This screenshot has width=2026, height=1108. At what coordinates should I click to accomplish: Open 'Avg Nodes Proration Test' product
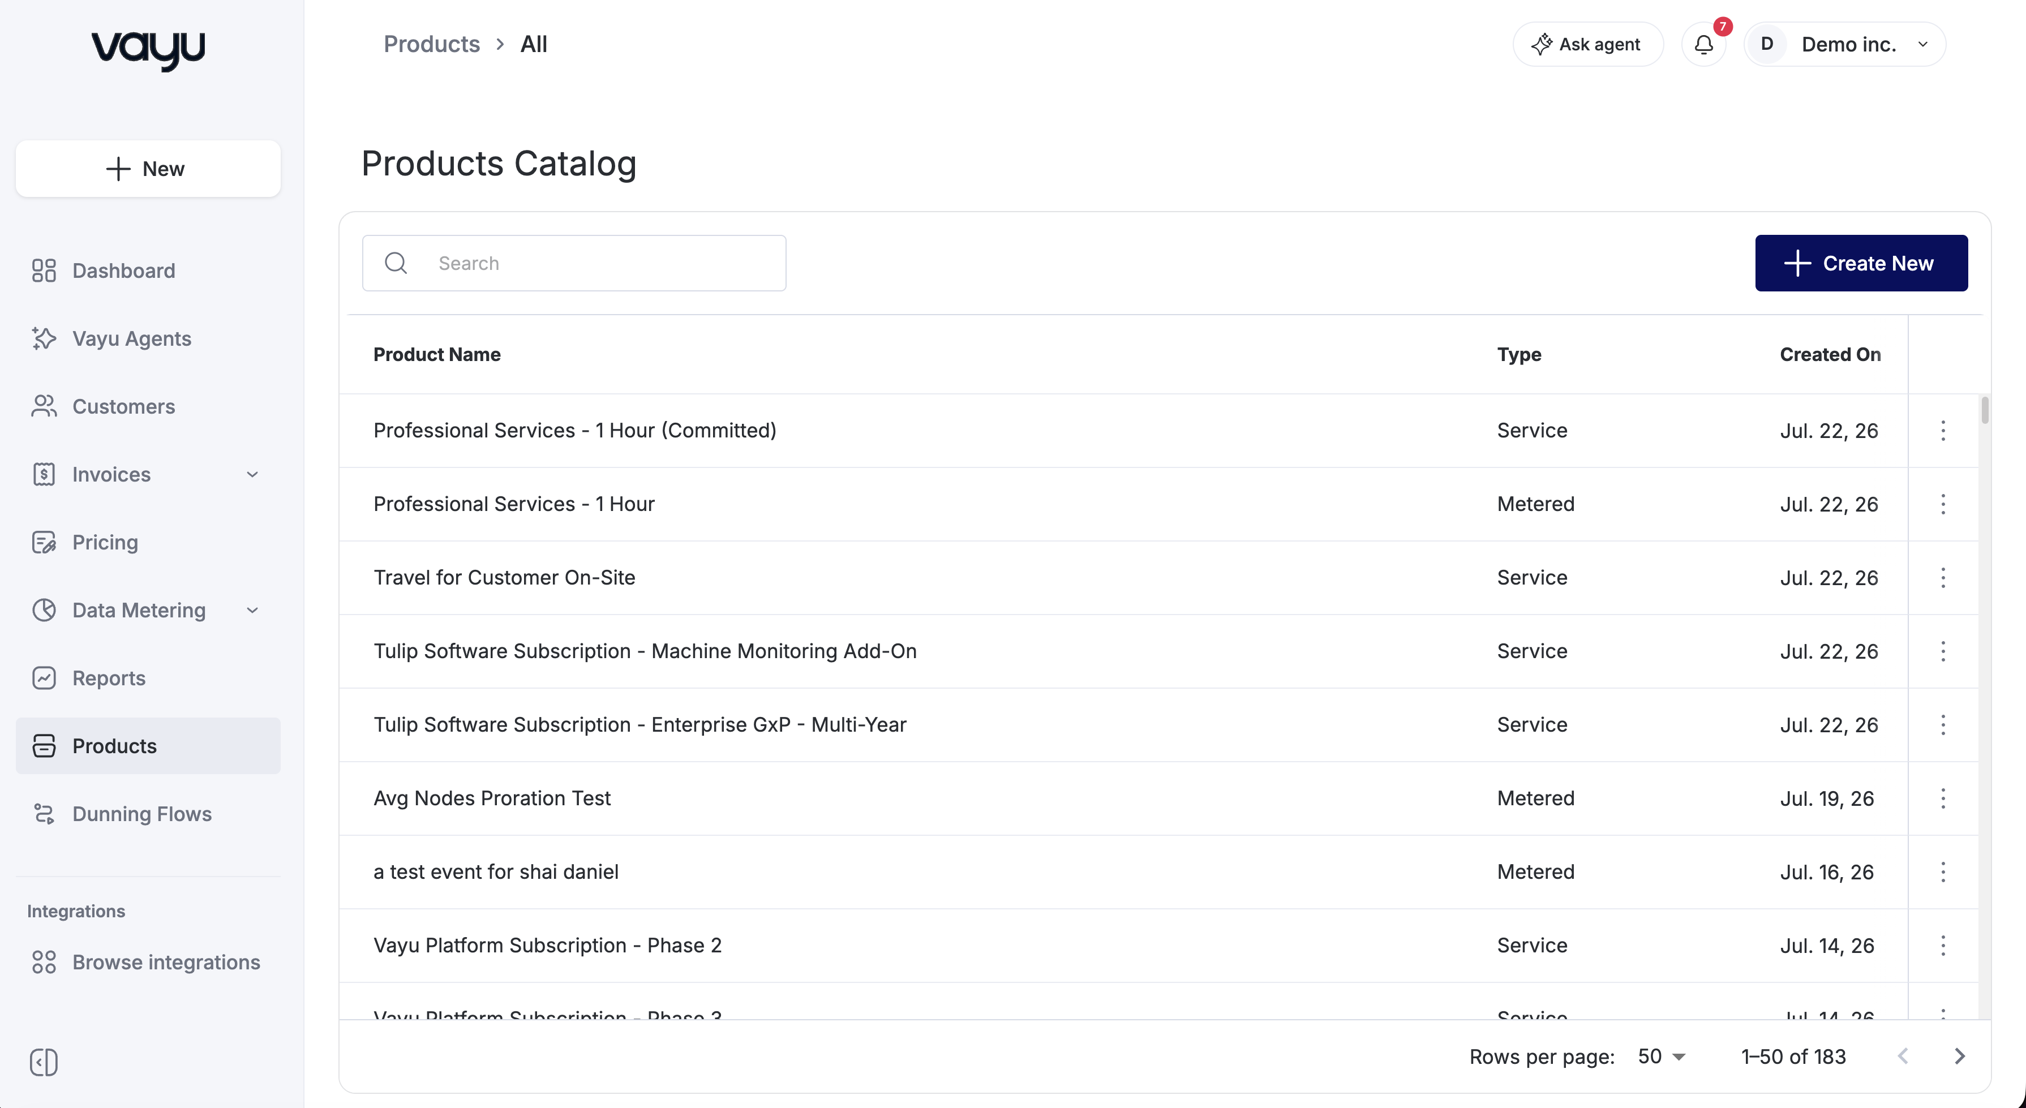[x=492, y=798]
